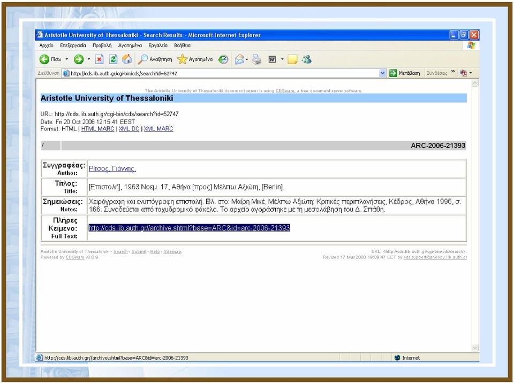Click the status bar page icon
Image resolution: width=514 pixels, height=383 pixels.
39,358
